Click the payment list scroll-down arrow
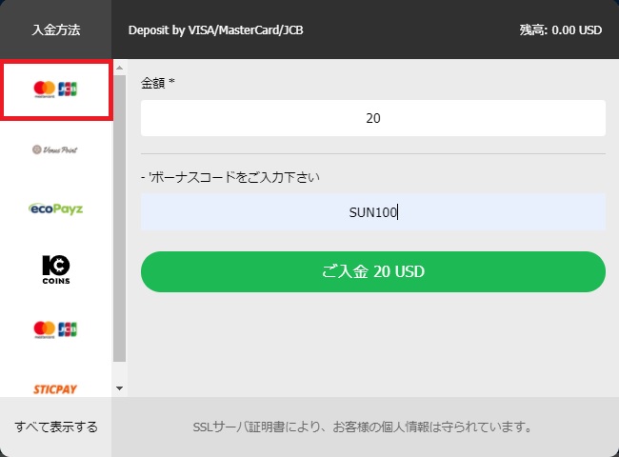This screenshot has width=619, height=457. [x=119, y=388]
